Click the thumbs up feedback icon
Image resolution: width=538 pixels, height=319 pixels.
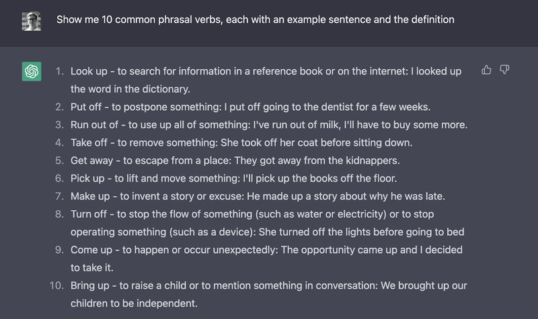(x=486, y=70)
